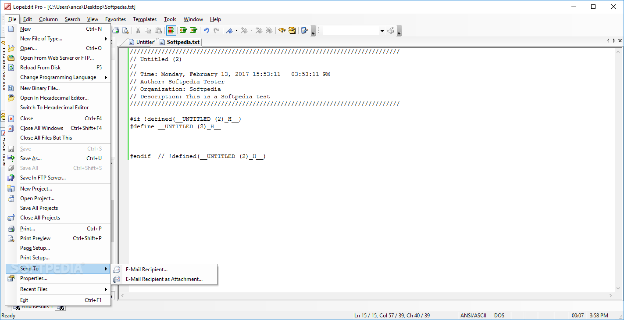Toggle the highlighted red-green lines toolbar button
The width and height of the screenshot is (624, 320).
tap(171, 30)
